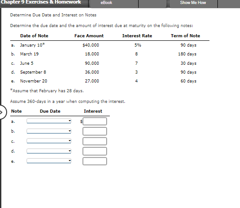
Task: Click the 'Interest Rate' column header
Action: [137, 36]
